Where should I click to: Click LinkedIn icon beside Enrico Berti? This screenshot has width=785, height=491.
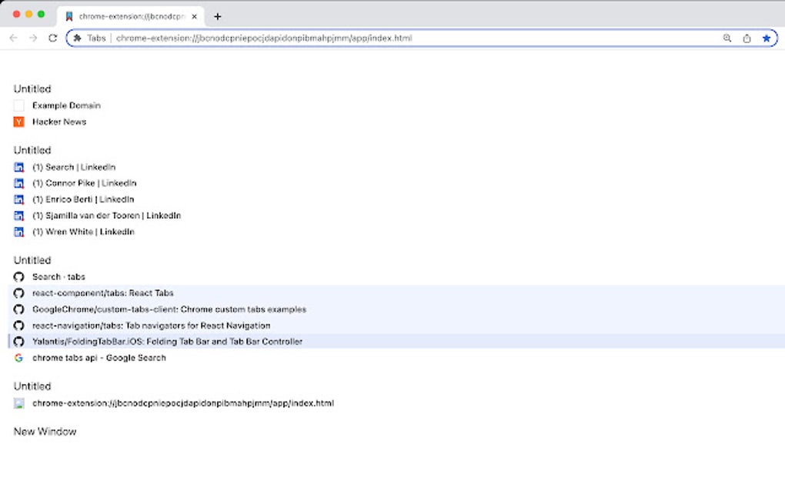18,199
